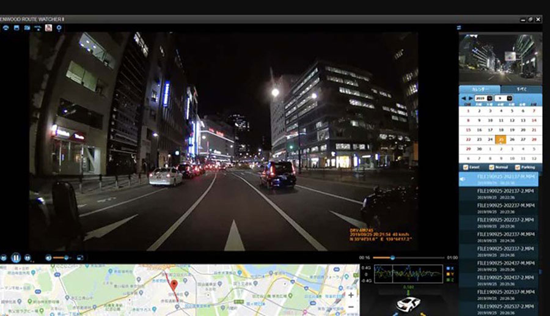Click the playback progress slider handle
Viewport: 550px width, 316px height.
pyautogui.click(x=392, y=258)
